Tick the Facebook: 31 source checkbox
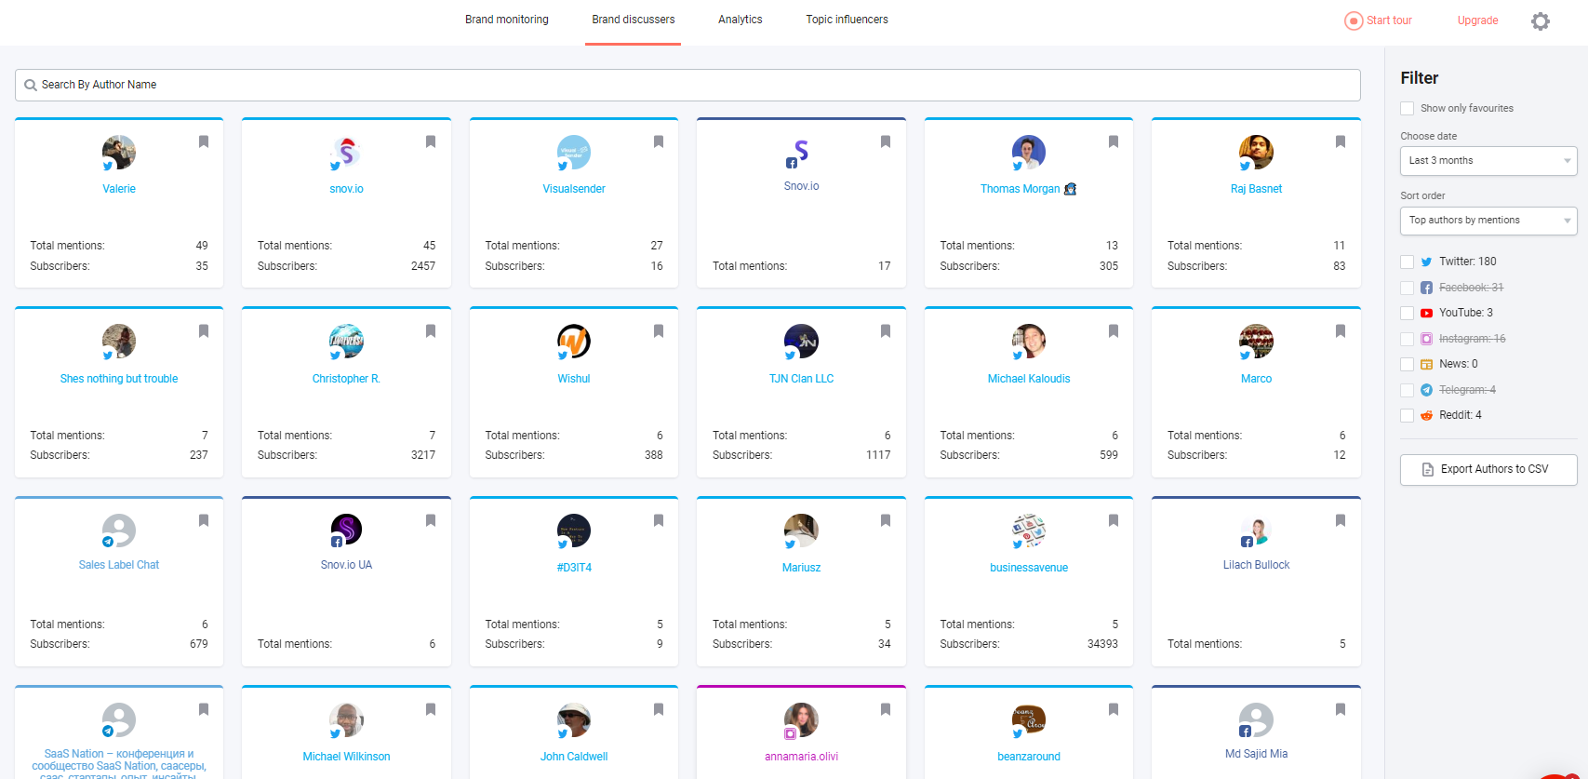 pyautogui.click(x=1408, y=288)
